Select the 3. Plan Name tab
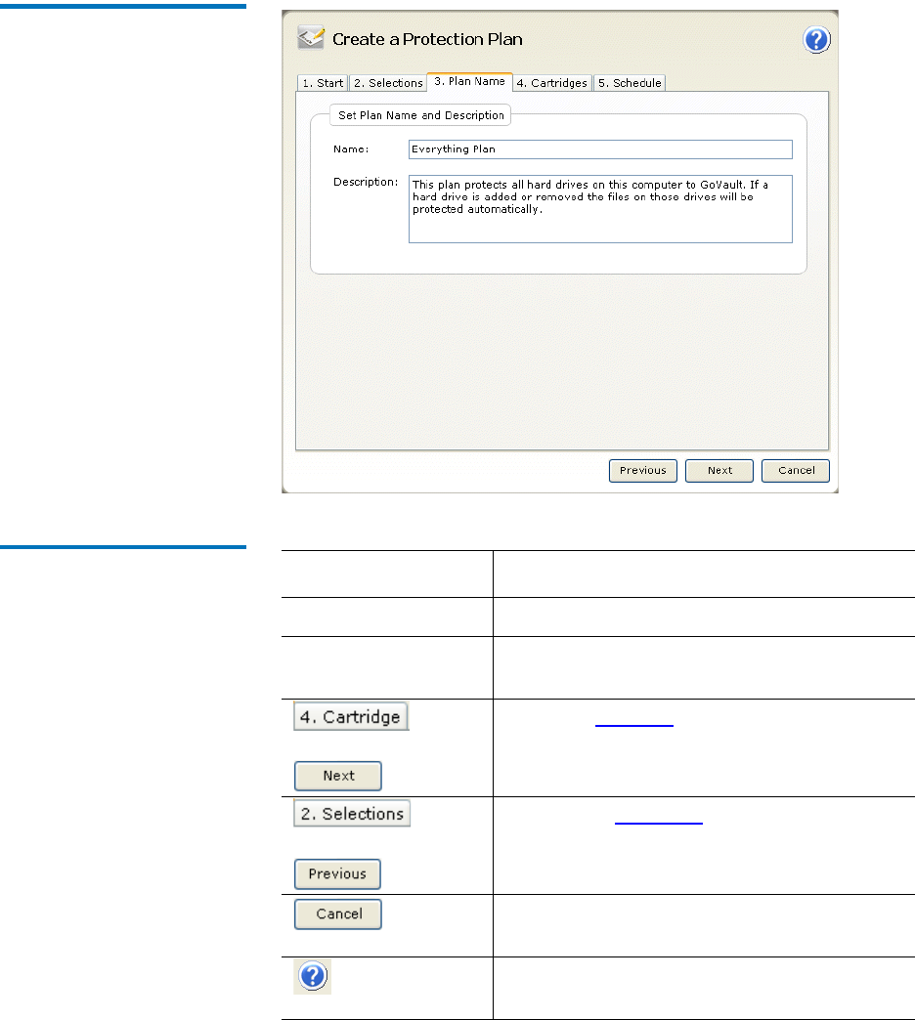 pyautogui.click(x=469, y=82)
